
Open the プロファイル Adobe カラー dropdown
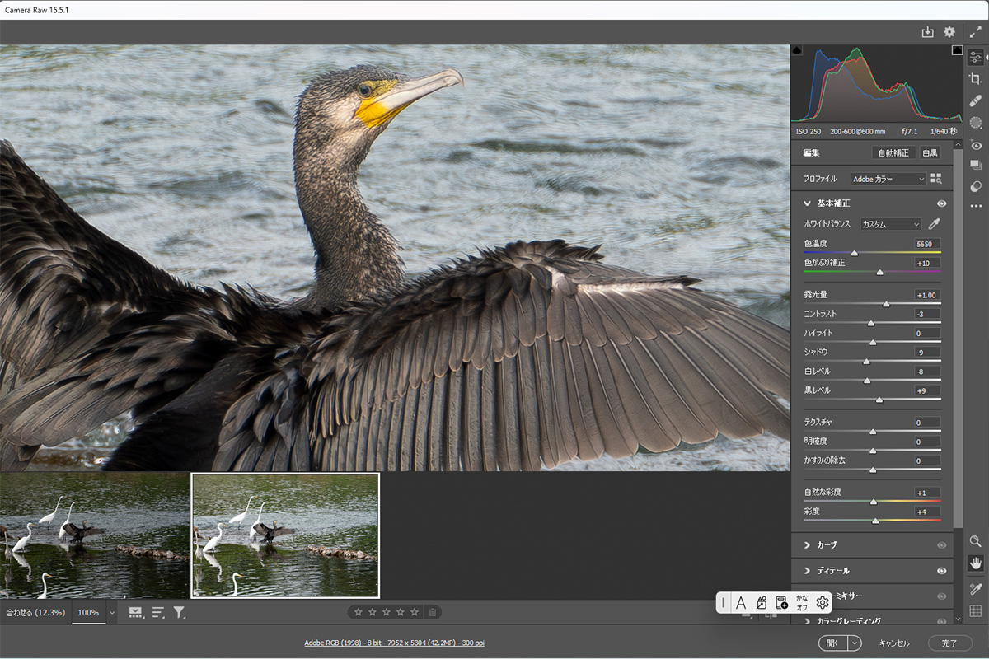pos(888,179)
